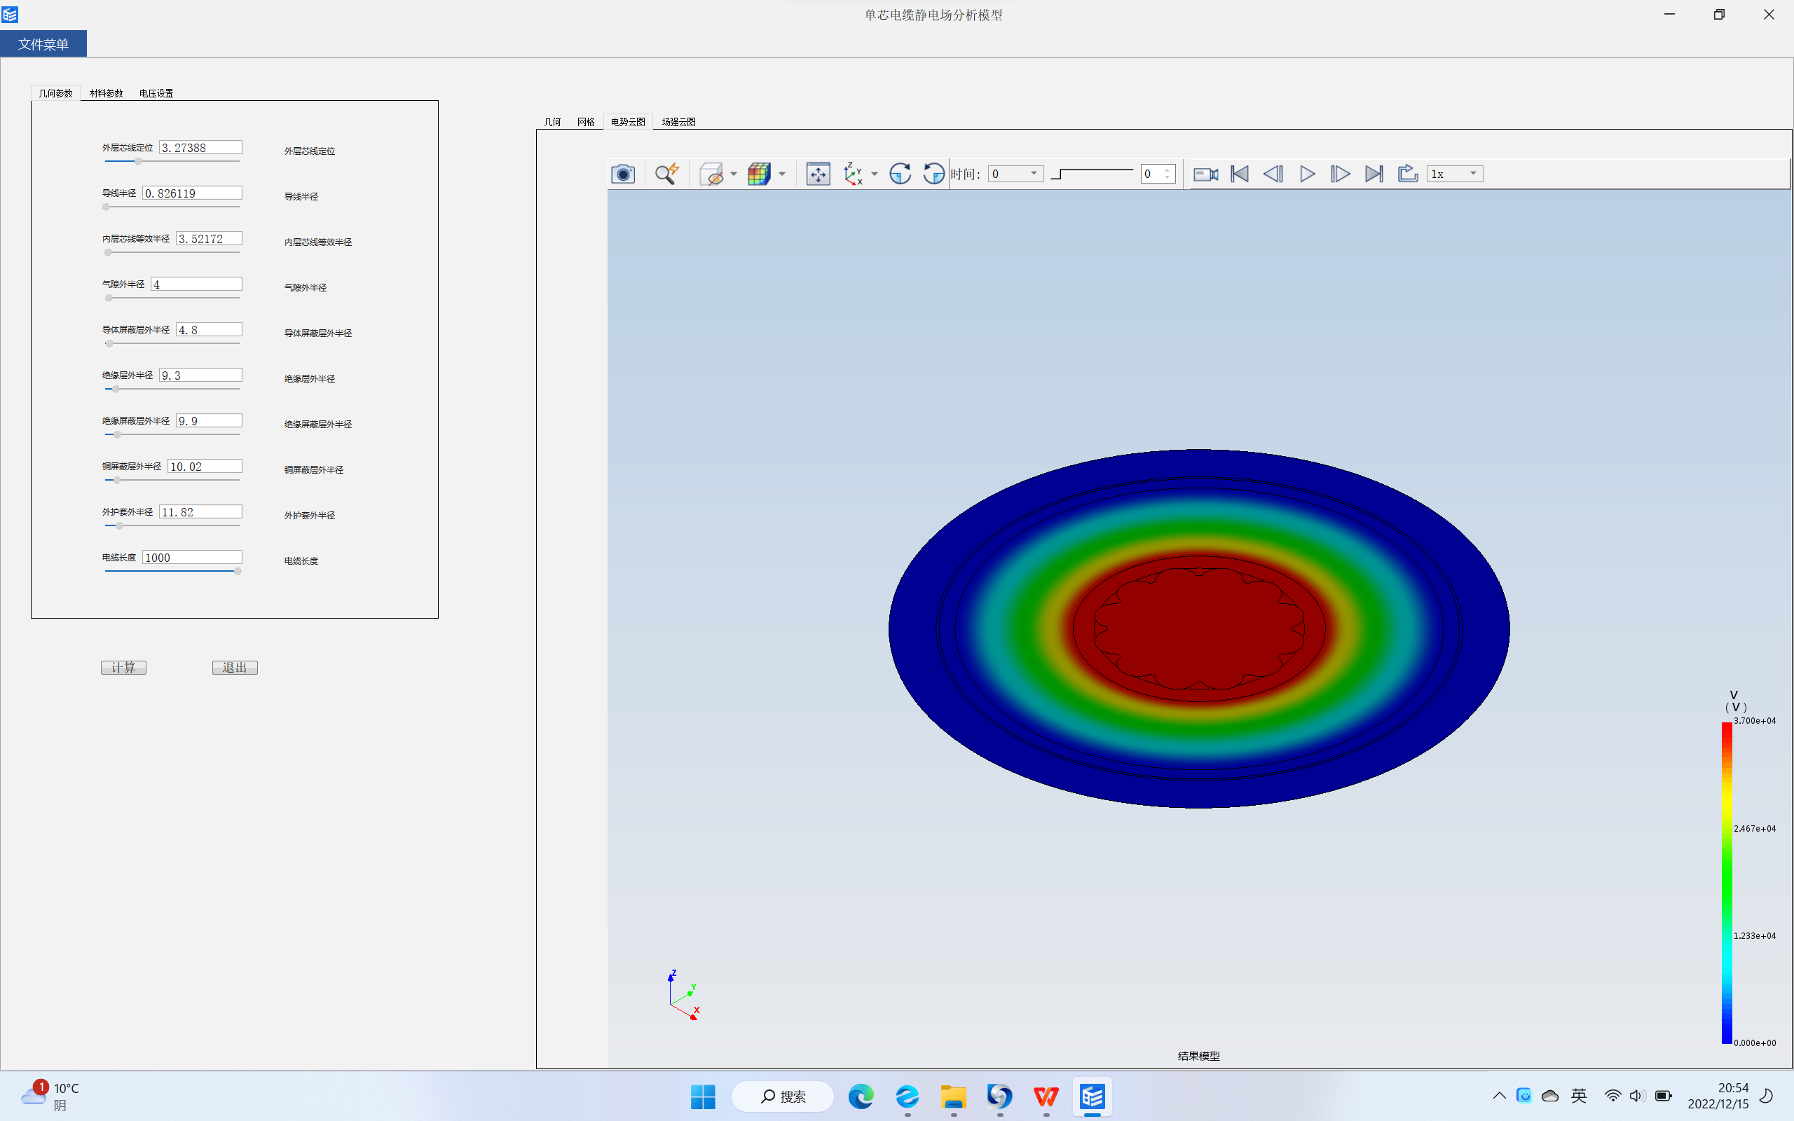Click the 内层芯线等效半径 input field
This screenshot has height=1121, width=1794.
(x=209, y=239)
